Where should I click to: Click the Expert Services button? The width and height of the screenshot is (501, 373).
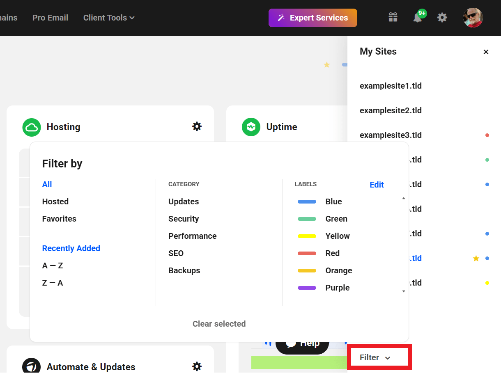coord(313,18)
